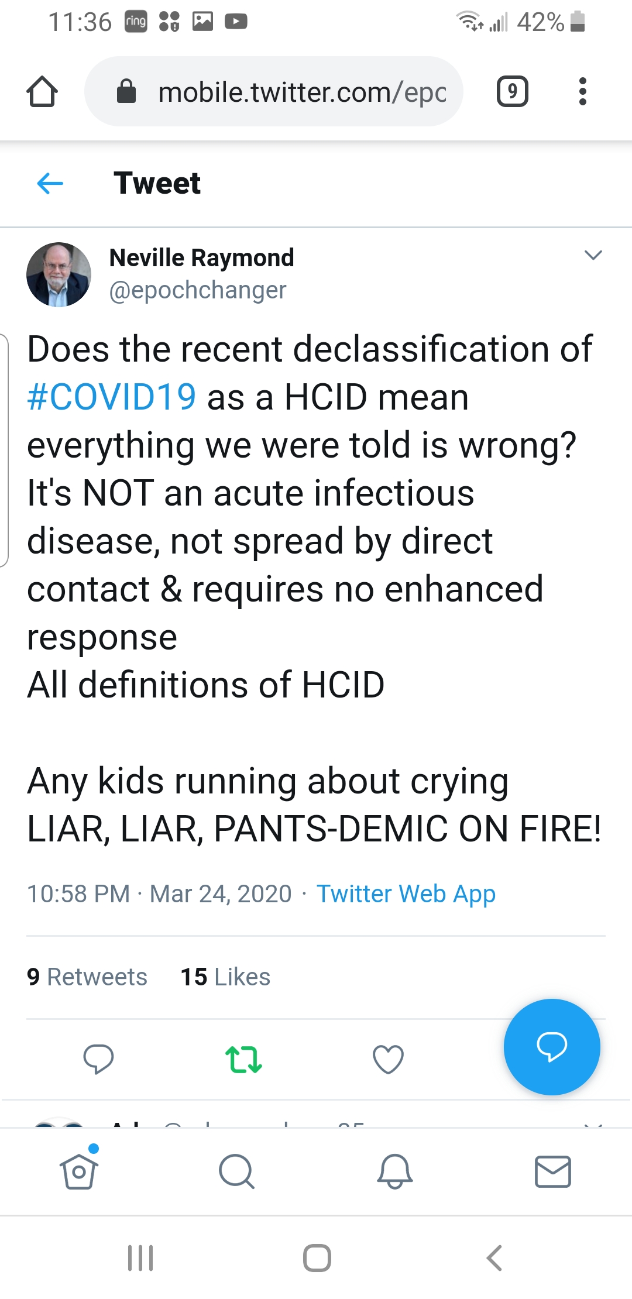The width and height of the screenshot is (632, 1299).
Task: Open the Notifications bell tab
Action: pyautogui.click(x=395, y=1171)
